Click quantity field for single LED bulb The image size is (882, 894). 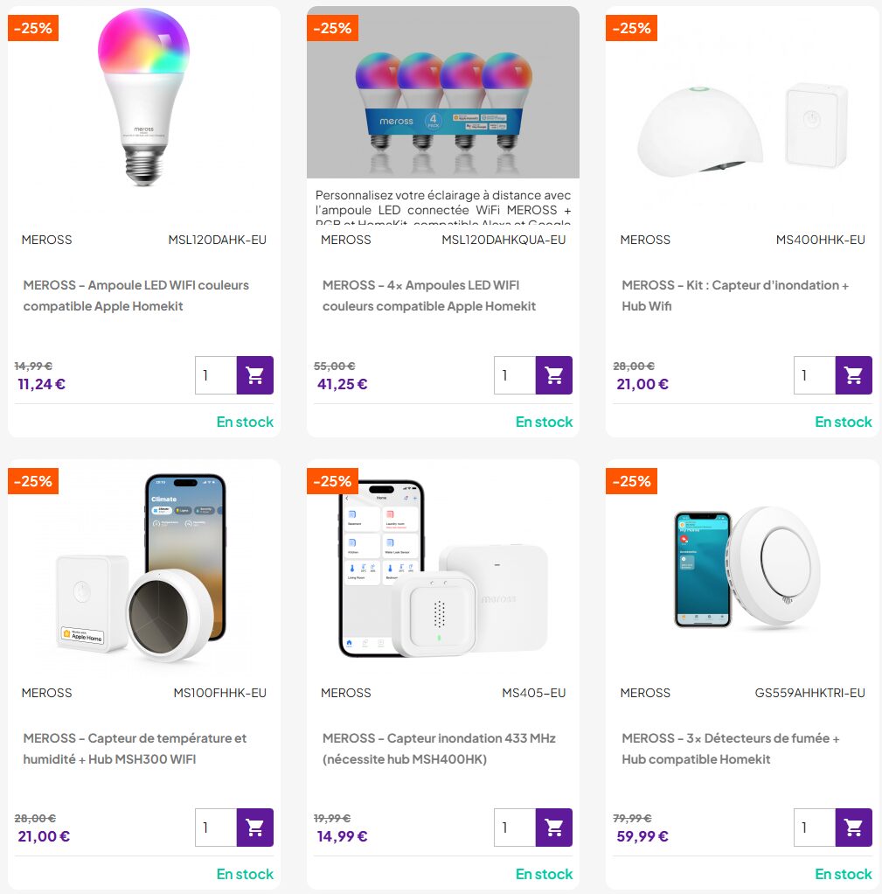point(216,375)
